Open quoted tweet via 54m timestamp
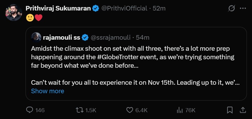This screenshot has width=252, height=119. point(142,37)
